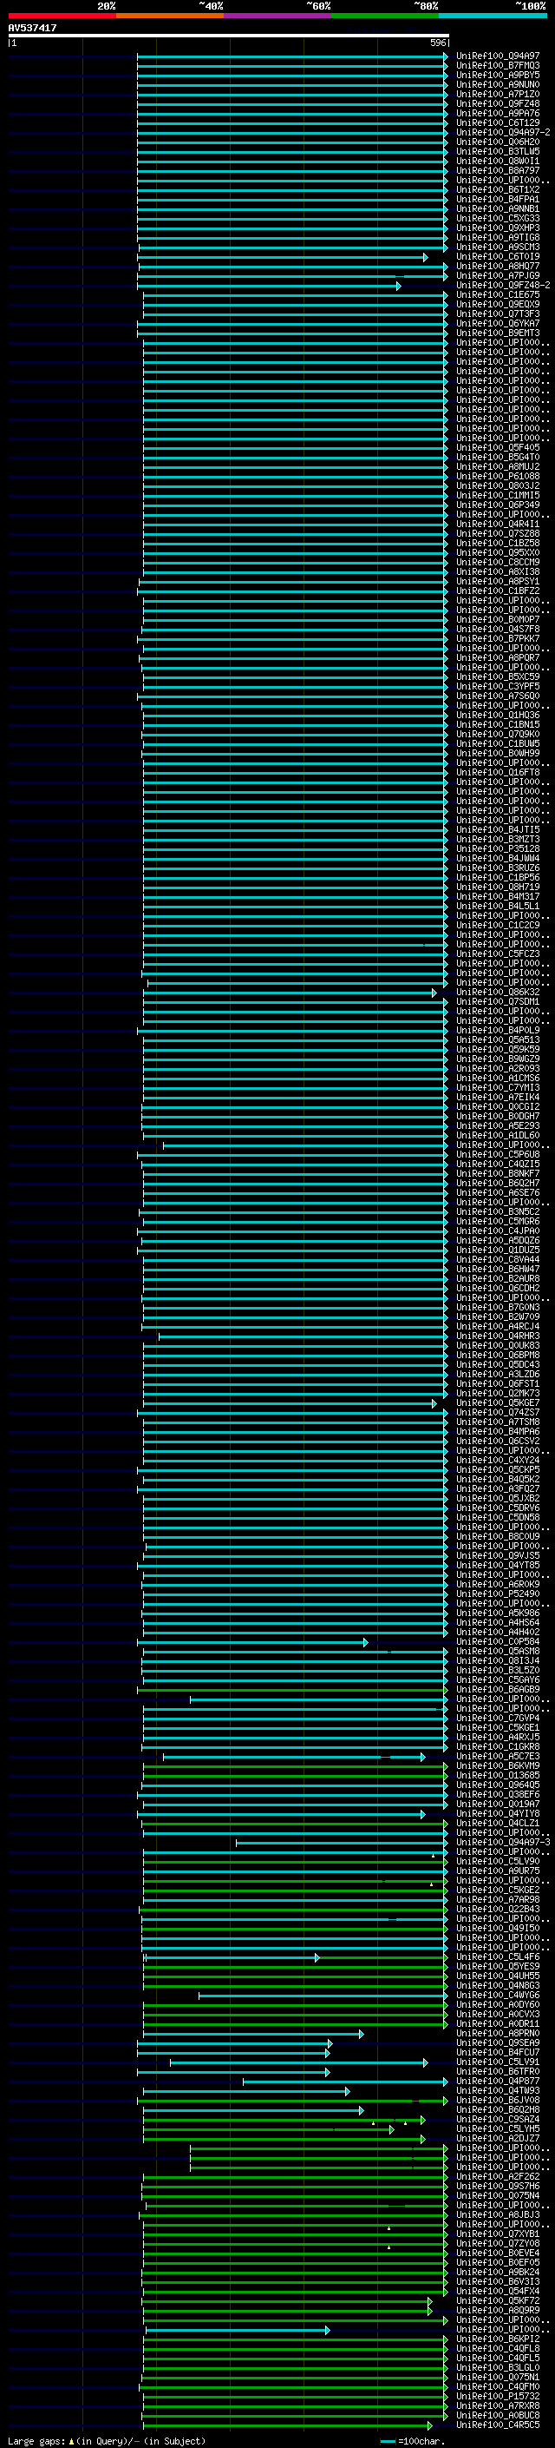Click the UniRef100_A7PJ69 label
555x2448 pixels.
[x=498, y=275]
